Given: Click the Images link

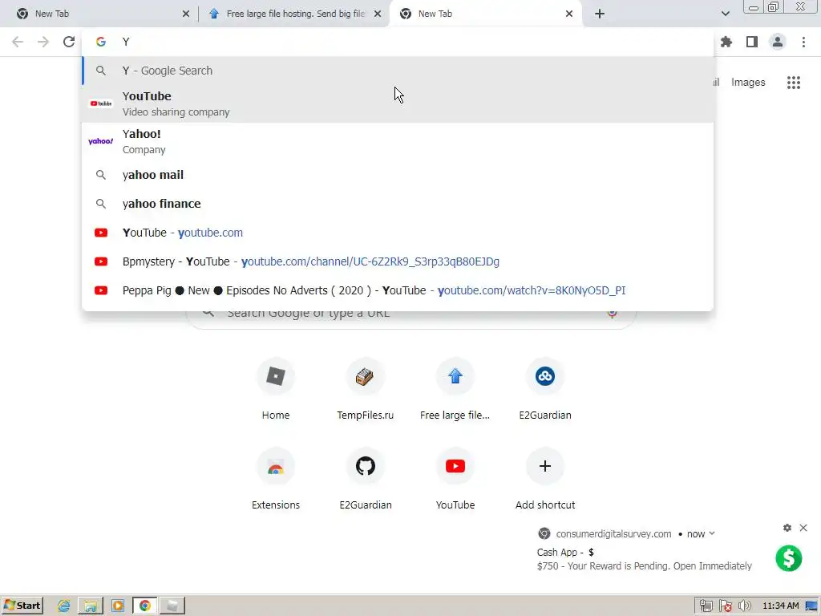Looking at the screenshot, I should tap(748, 83).
